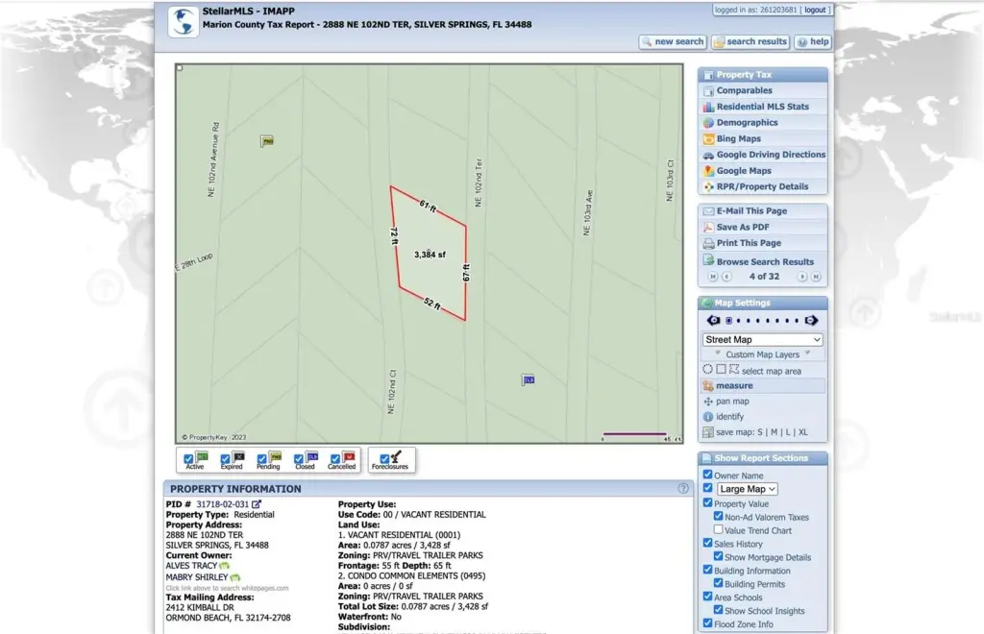
Task: Click the Property Information help icon
Action: pos(683,489)
